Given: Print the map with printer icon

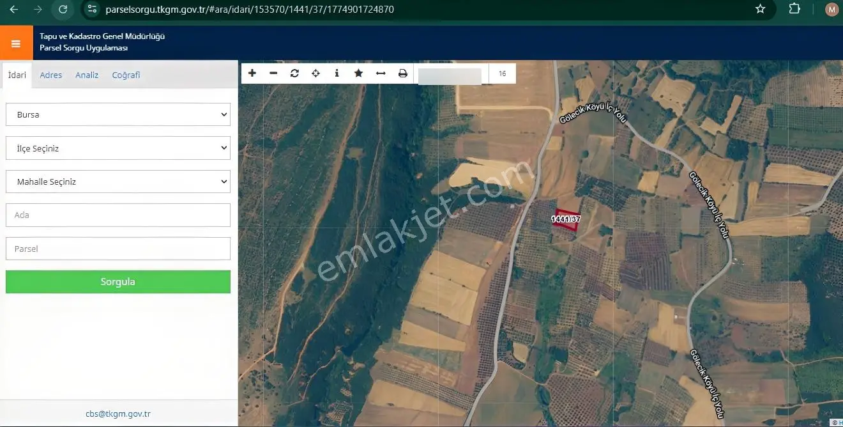Looking at the screenshot, I should coord(403,74).
